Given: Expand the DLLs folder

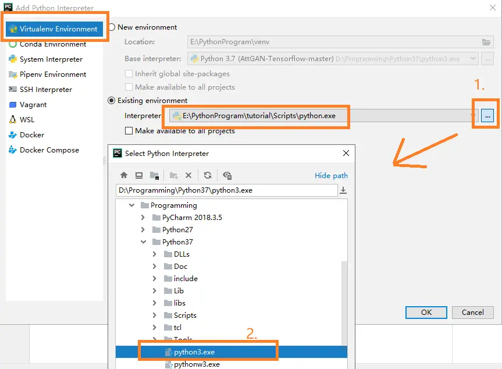Looking at the screenshot, I should coord(155,254).
